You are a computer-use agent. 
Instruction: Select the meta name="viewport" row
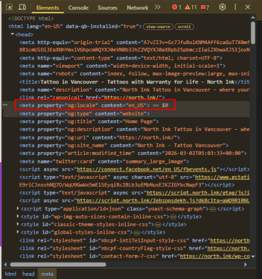122,66
